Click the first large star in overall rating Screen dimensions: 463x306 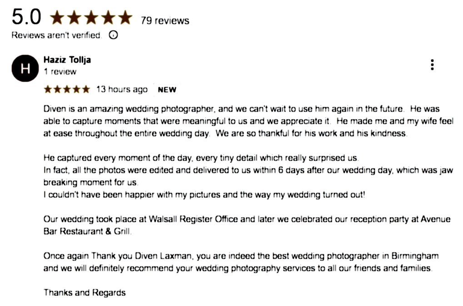tap(57, 17)
